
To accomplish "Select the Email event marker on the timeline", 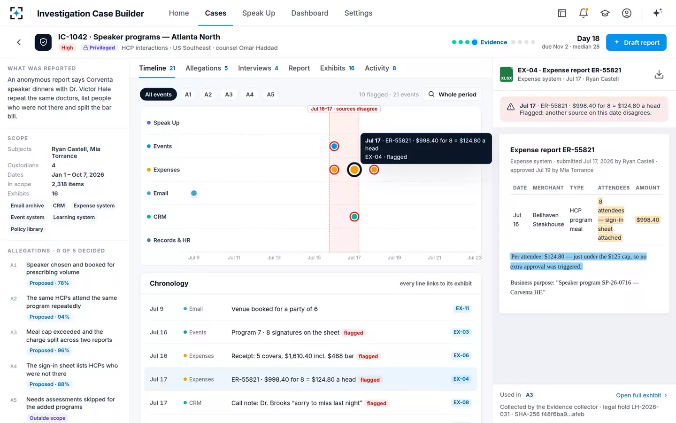I will (194, 193).
